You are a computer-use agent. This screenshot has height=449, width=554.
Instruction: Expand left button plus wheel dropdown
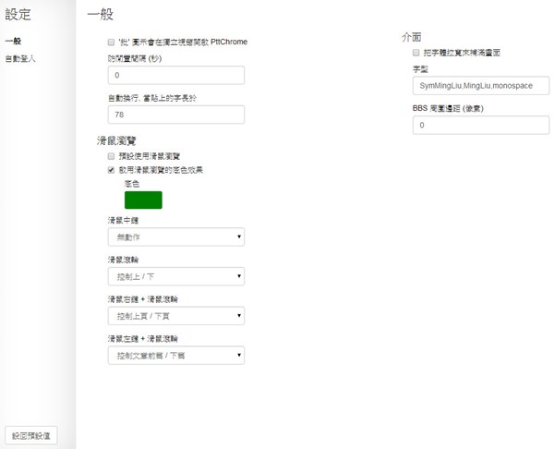click(x=175, y=354)
